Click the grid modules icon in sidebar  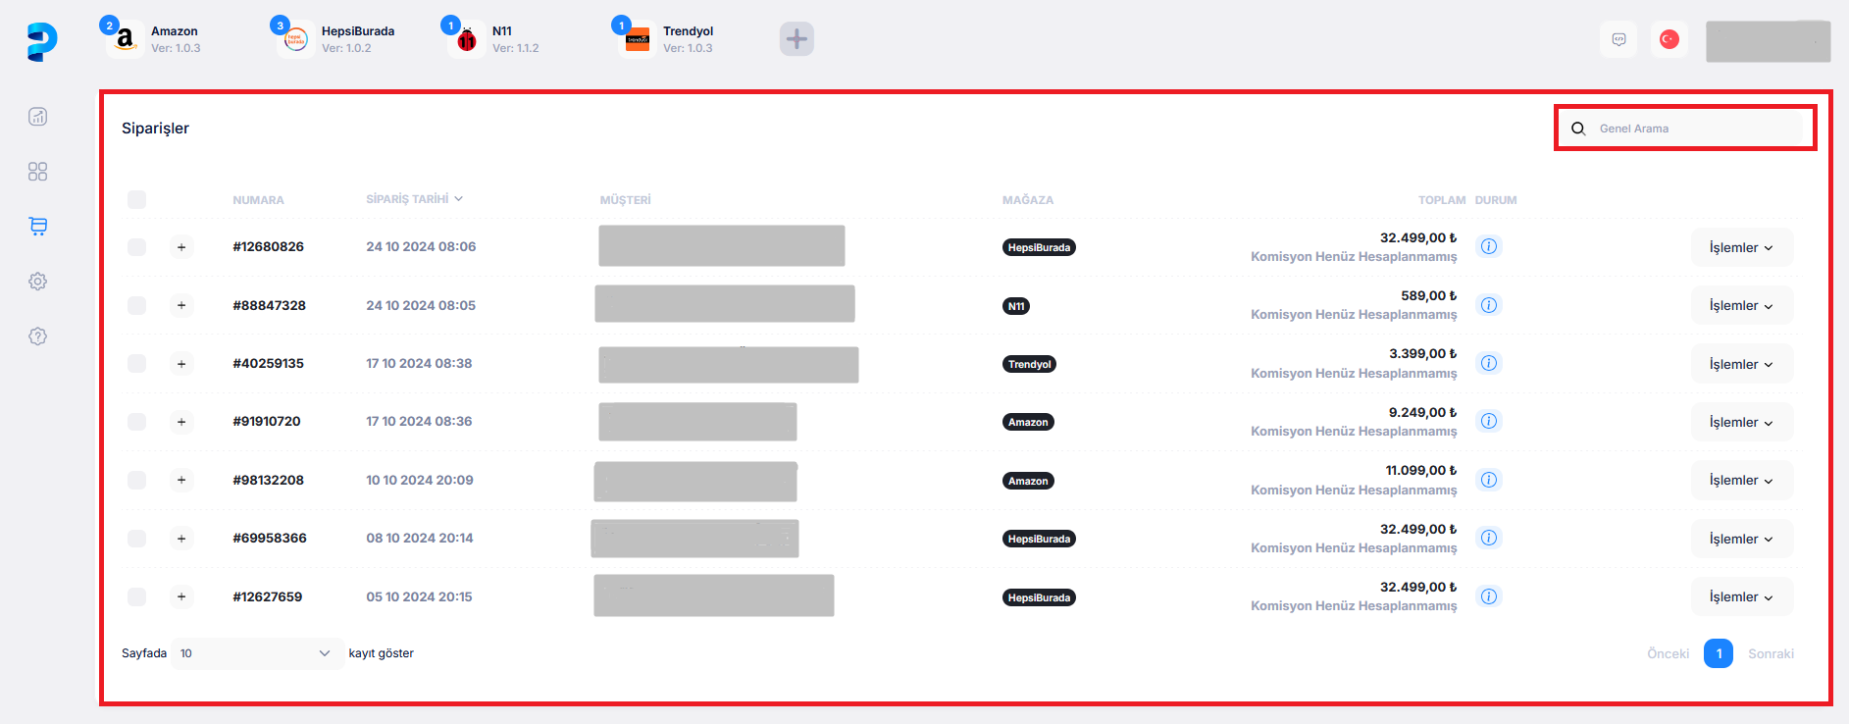coord(37,172)
